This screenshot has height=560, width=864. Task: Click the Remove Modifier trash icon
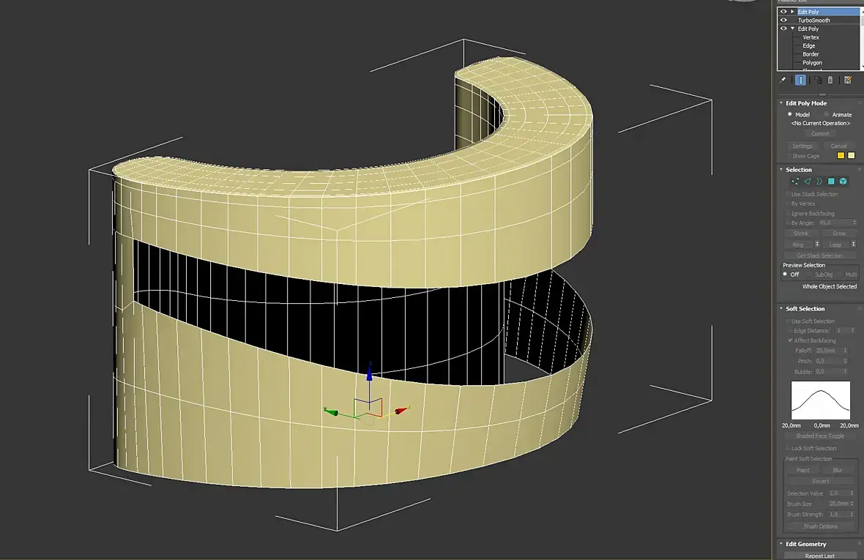point(830,81)
